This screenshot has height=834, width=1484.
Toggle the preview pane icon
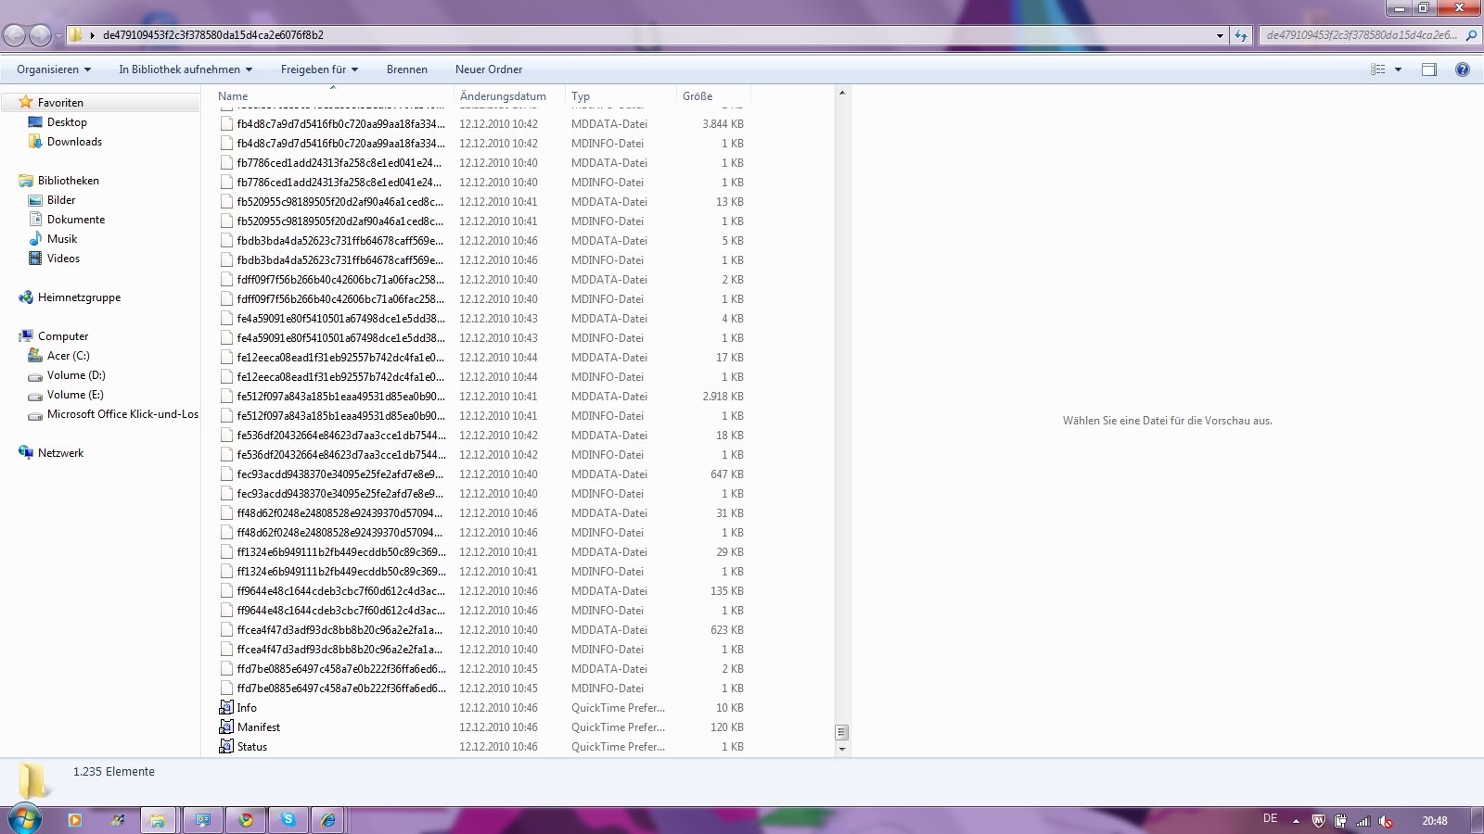pyautogui.click(x=1428, y=69)
